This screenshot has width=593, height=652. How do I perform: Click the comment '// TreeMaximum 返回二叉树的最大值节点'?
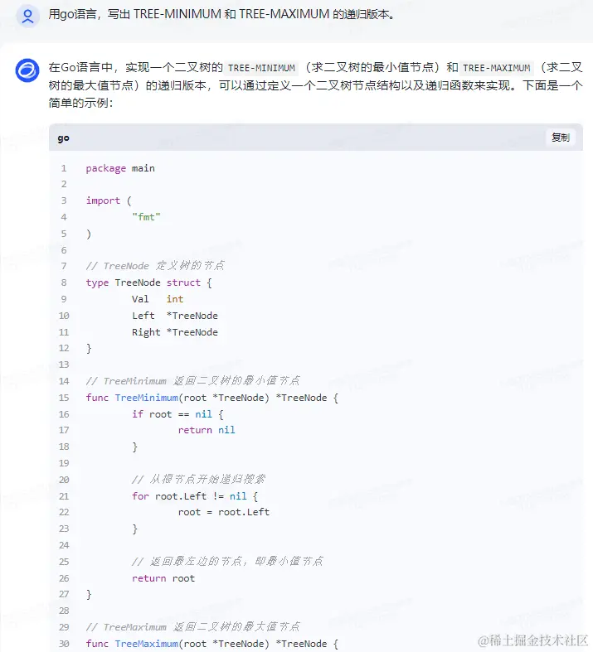pos(192,626)
